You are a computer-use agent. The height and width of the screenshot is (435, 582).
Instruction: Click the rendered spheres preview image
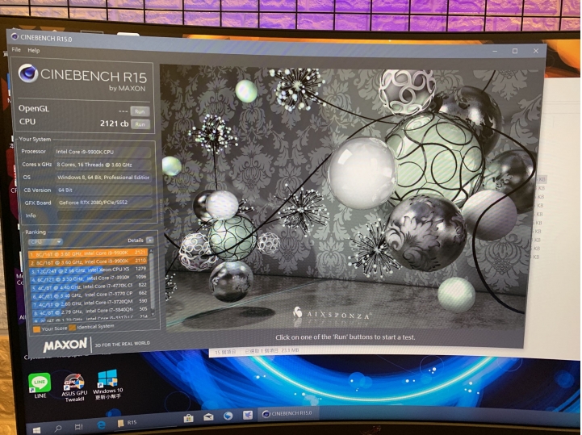(x=350, y=199)
